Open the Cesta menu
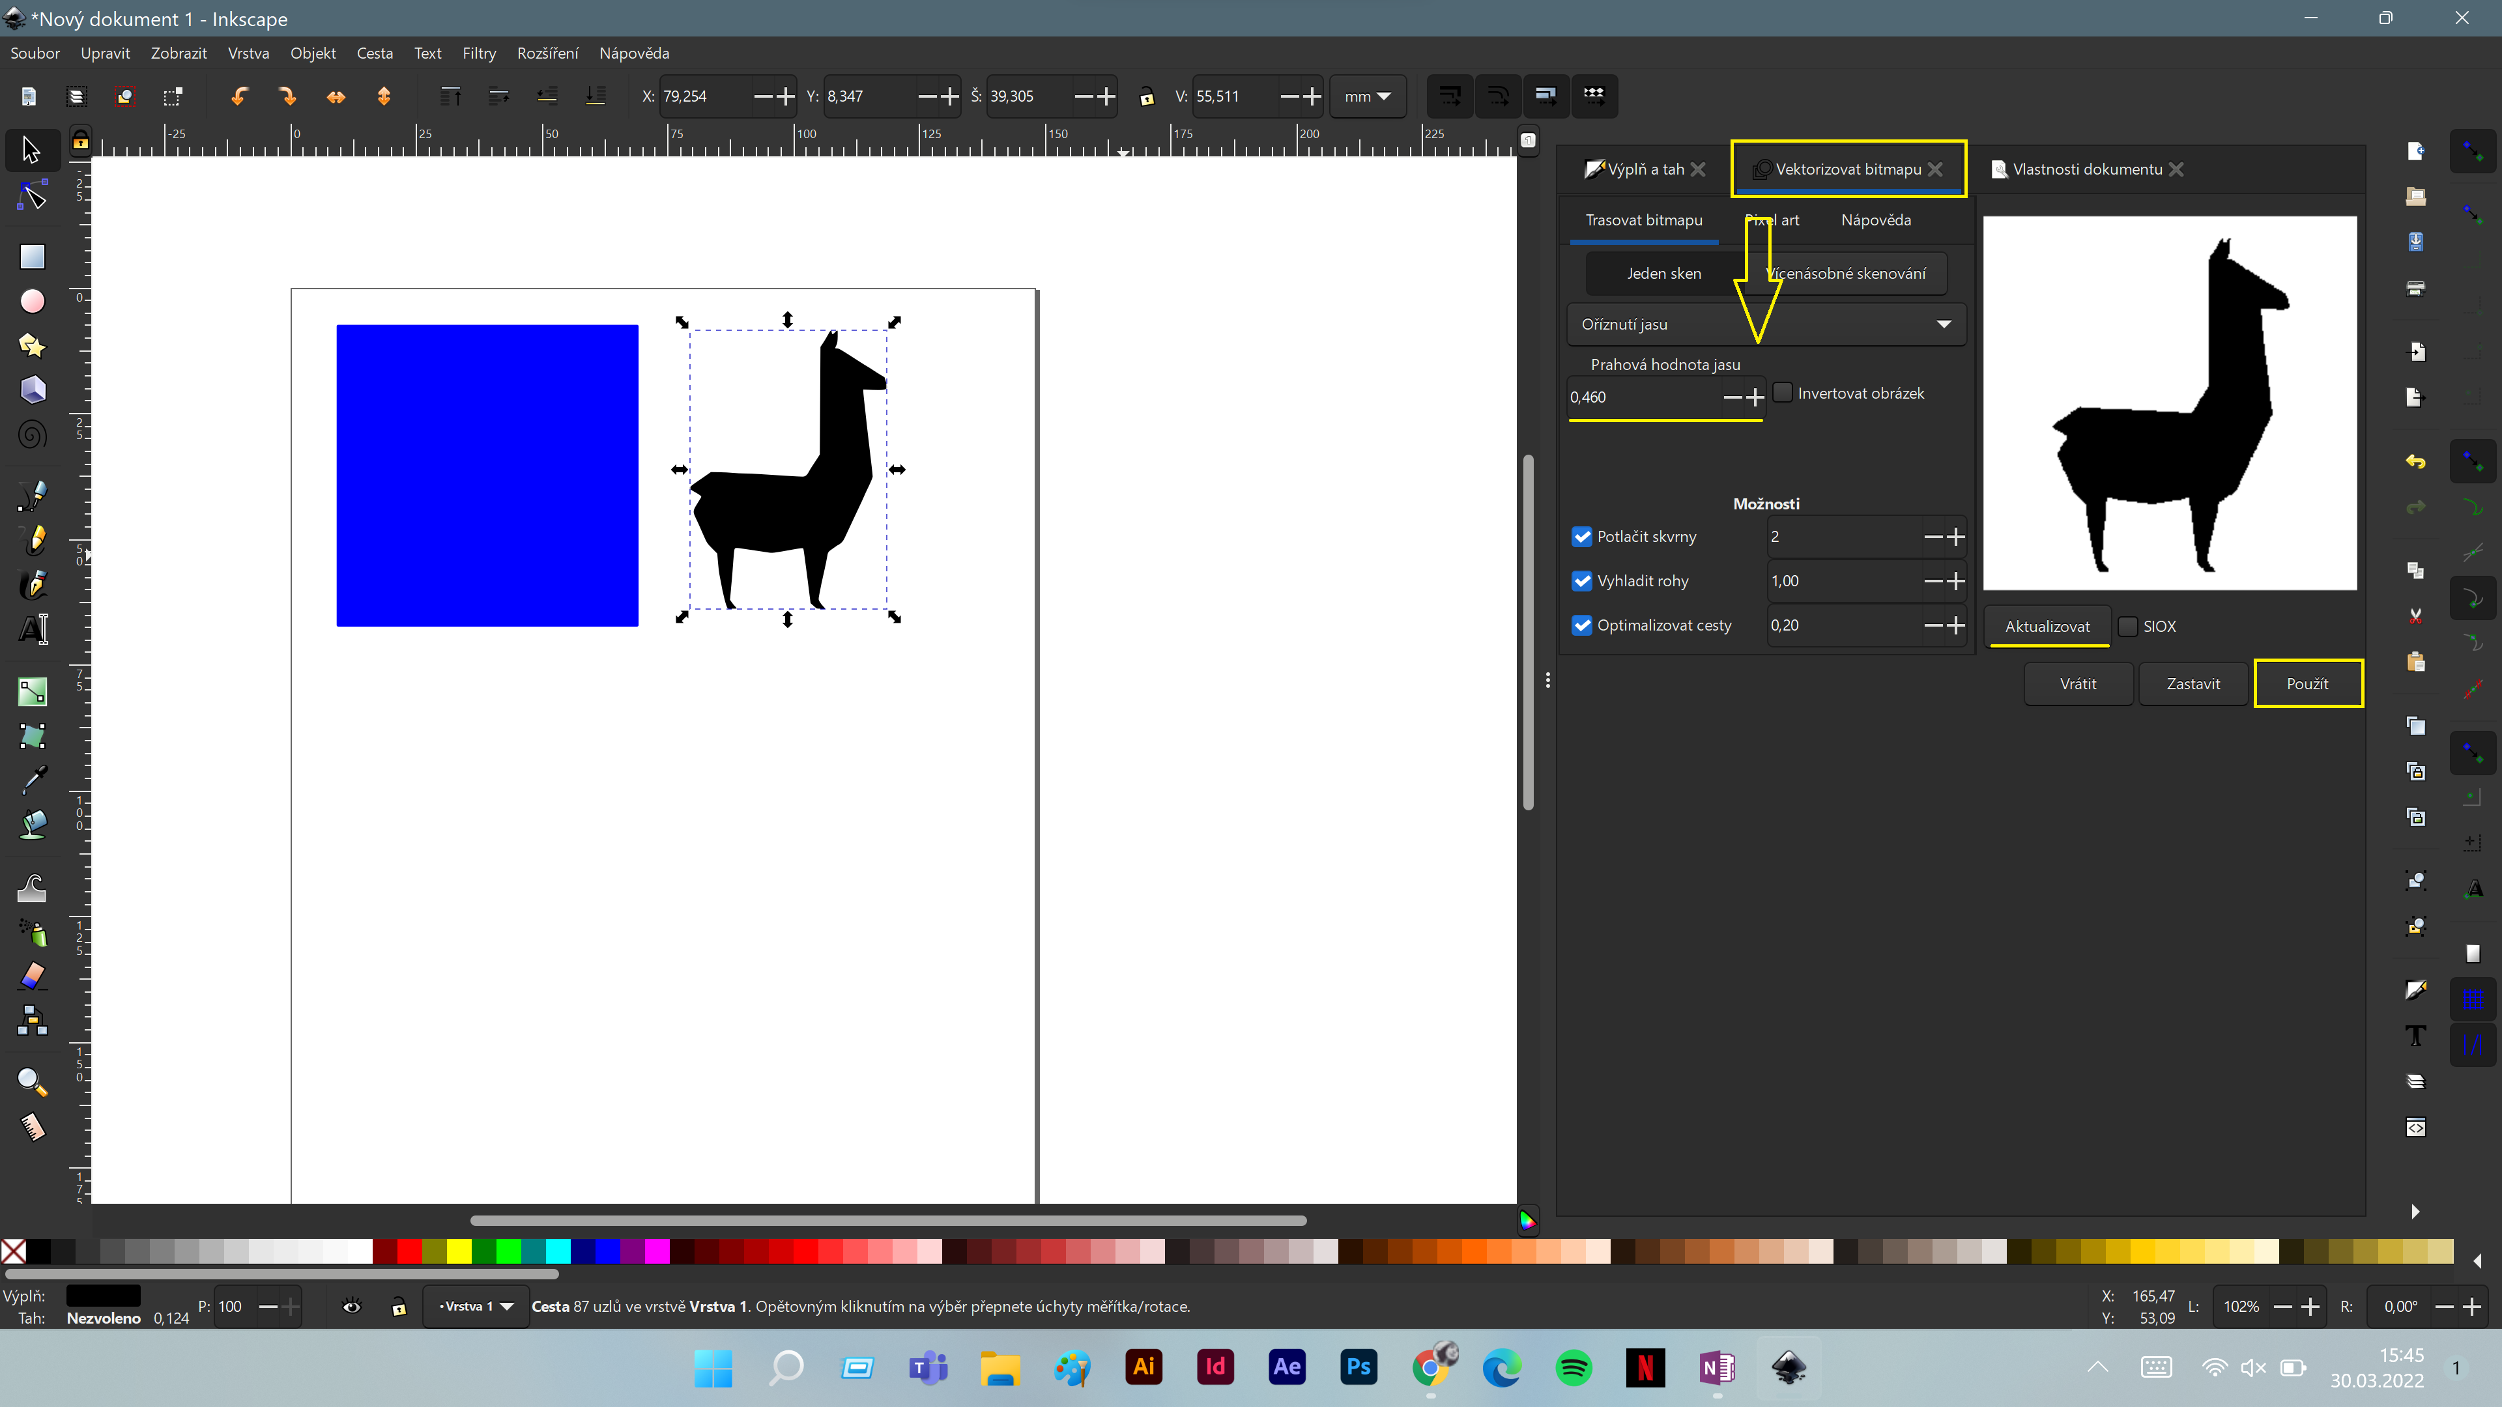 tap(374, 53)
